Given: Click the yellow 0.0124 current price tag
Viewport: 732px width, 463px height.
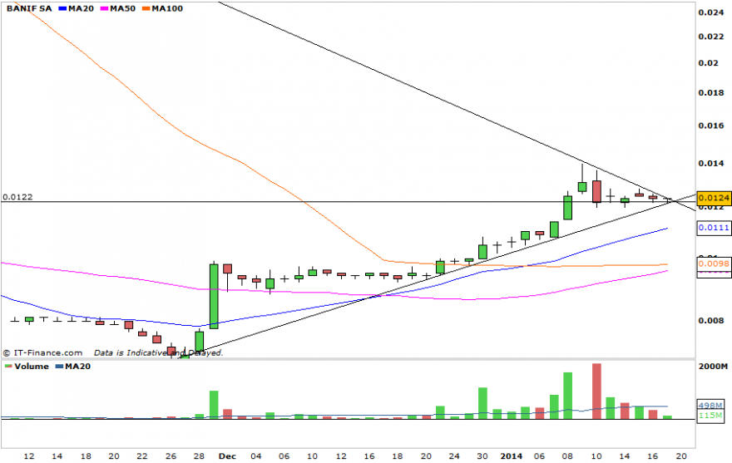Looking at the screenshot, I should [x=714, y=198].
